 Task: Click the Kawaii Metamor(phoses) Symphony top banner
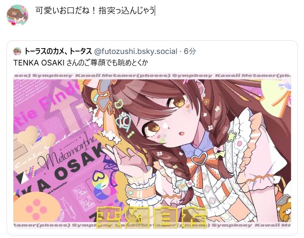(152, 76)
